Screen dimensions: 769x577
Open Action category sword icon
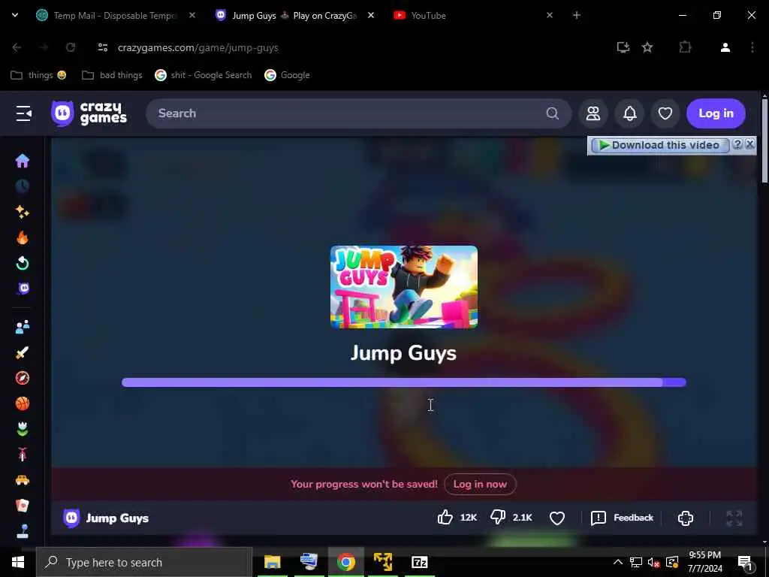point(23,352)
